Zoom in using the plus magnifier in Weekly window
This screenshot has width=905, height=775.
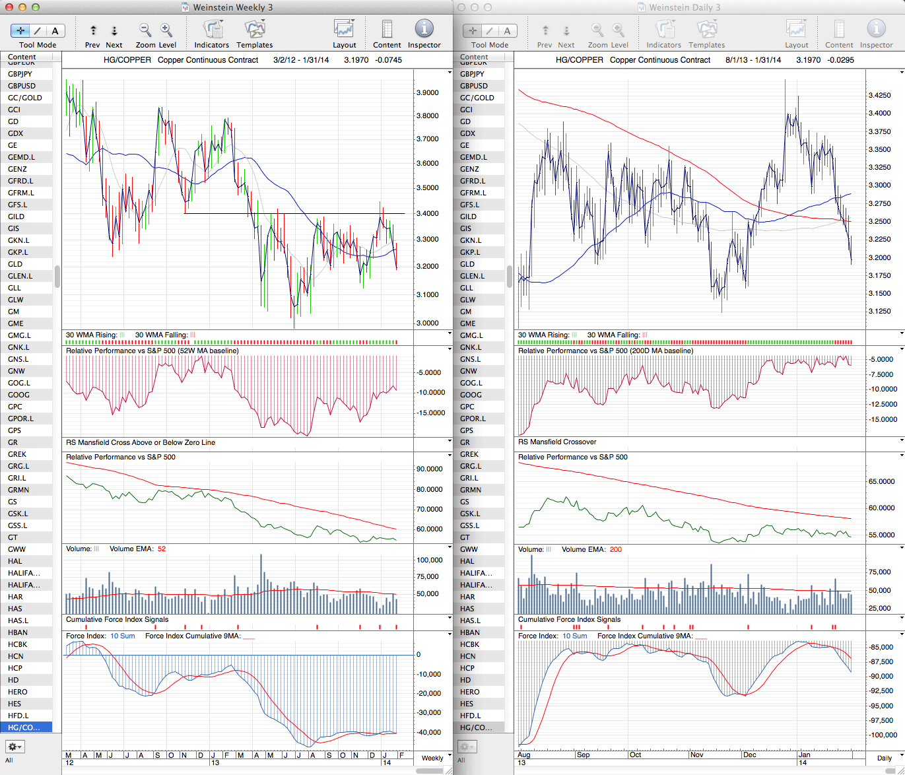tap(166, 30)
